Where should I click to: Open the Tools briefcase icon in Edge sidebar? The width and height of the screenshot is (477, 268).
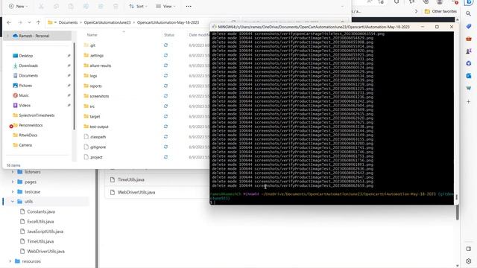[x=469, y=39]
